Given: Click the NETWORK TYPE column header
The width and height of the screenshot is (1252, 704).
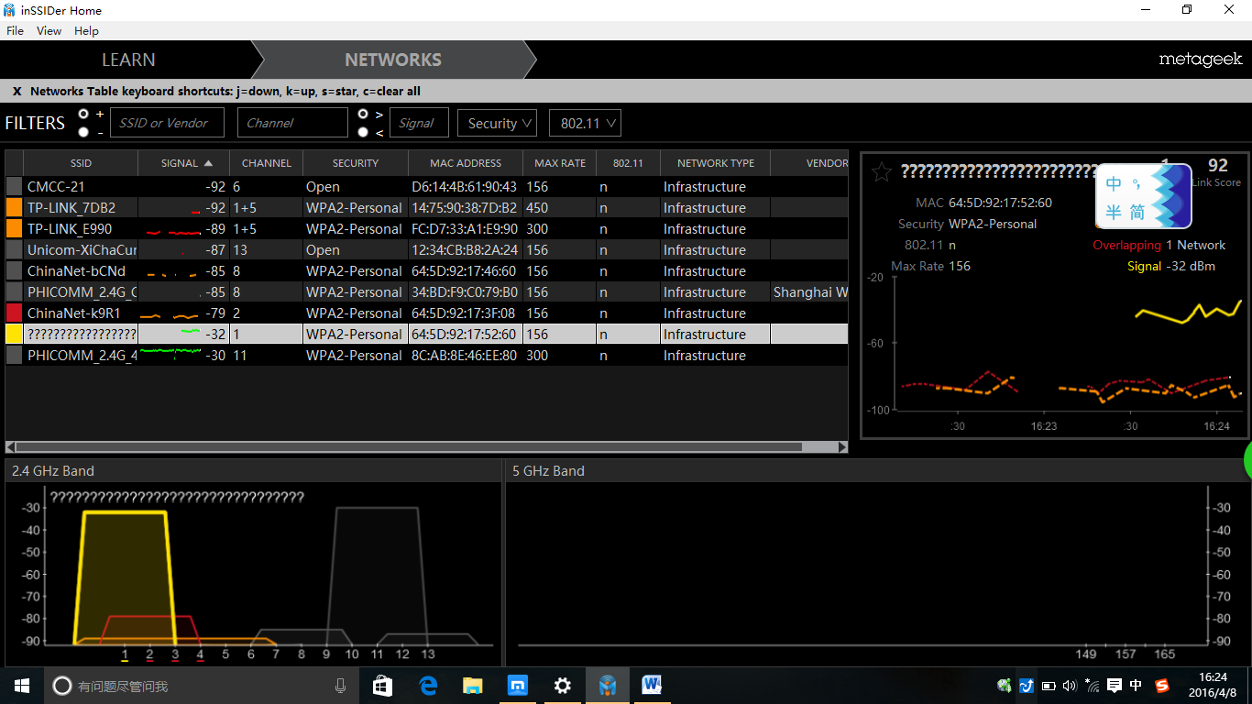Looking at the screenshot, I should pos(716,163).
